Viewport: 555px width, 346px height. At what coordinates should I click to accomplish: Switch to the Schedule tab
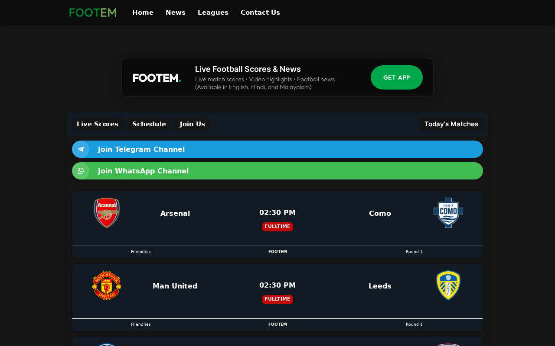[149, 124]
